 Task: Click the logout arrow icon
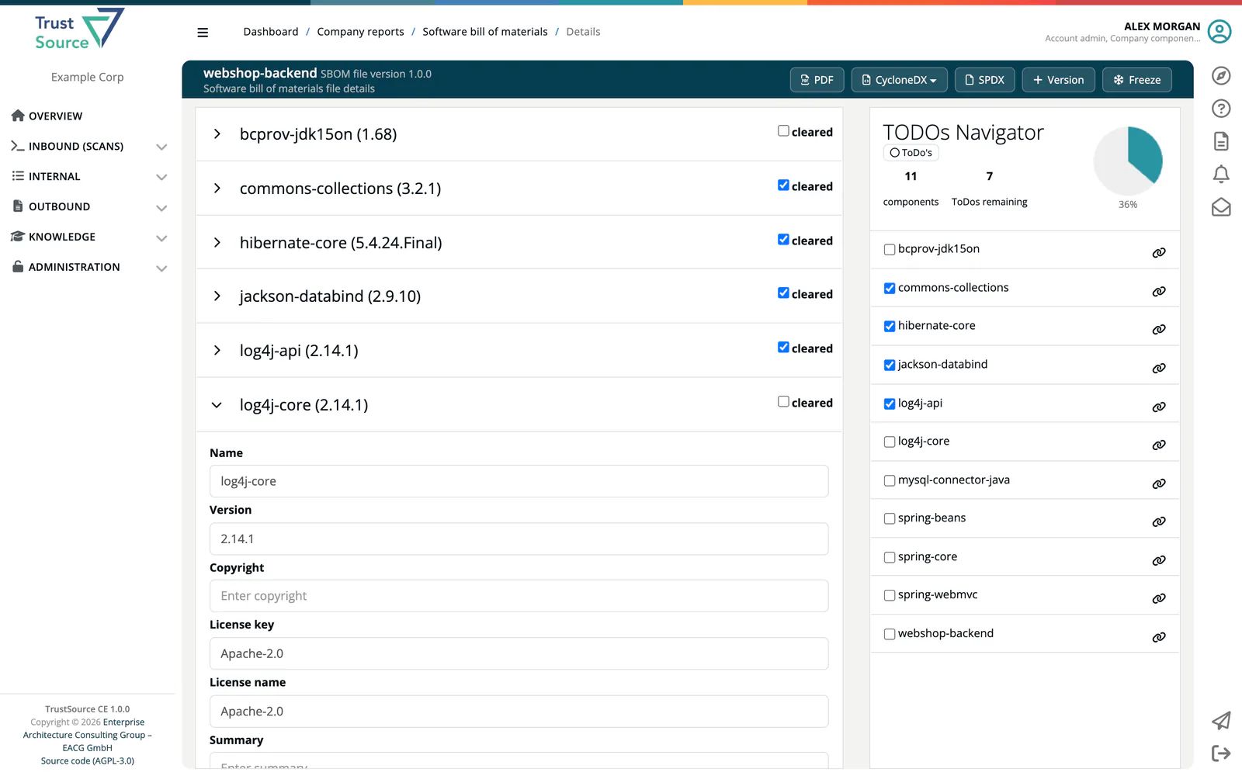pyautogui.click(x=1221, y=753)
